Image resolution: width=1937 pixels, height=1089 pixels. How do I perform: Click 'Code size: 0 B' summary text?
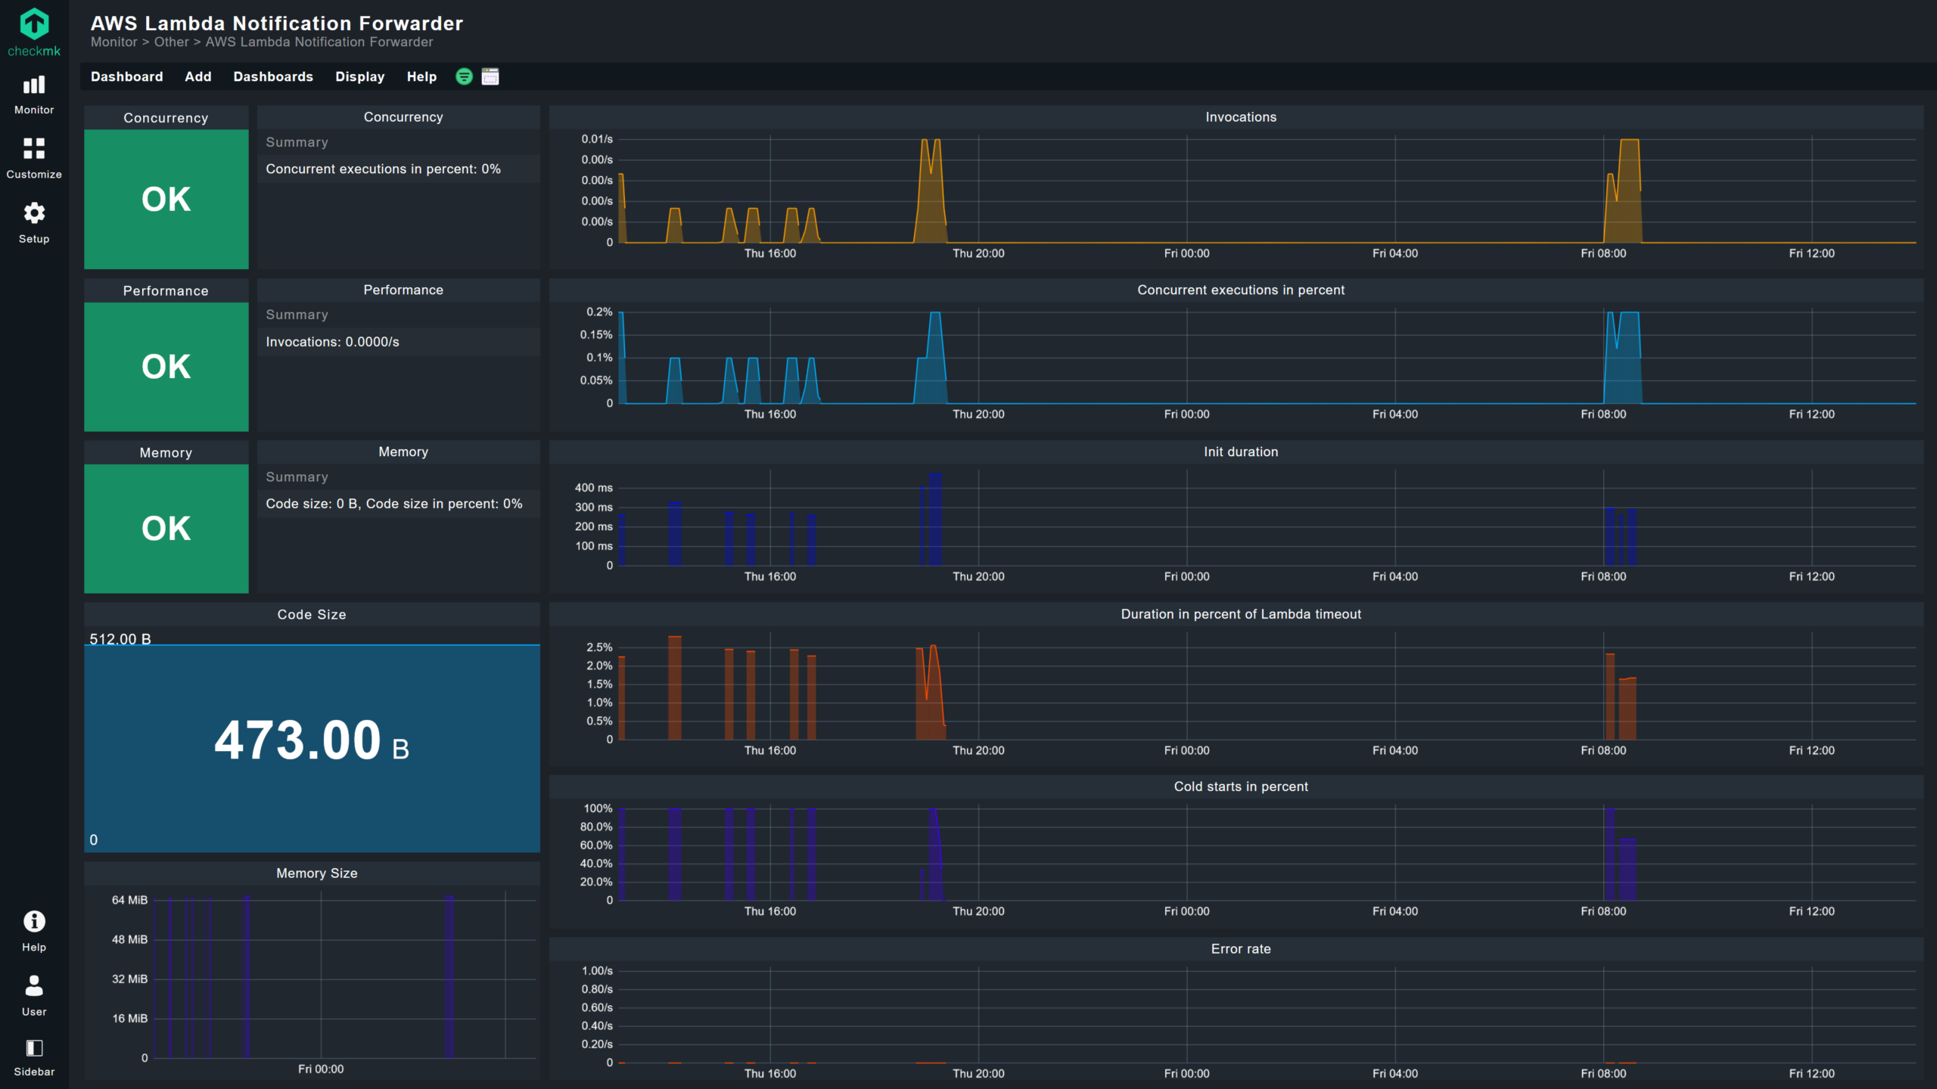[x=393, y=504]
